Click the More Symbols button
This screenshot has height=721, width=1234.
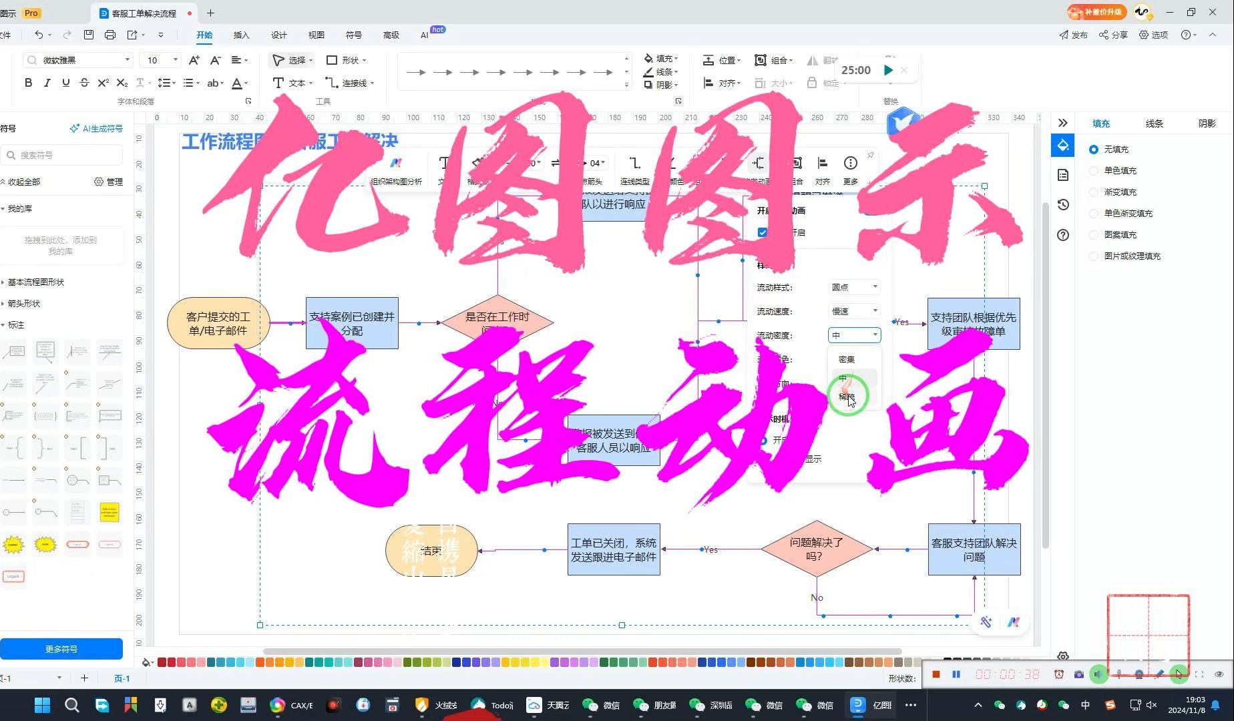(61, 649)
